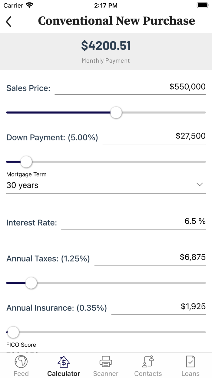The width and height of the screenshot is (212, 378).
Task: Tap the Monthly Payment amount
Action: coord(106,46)
